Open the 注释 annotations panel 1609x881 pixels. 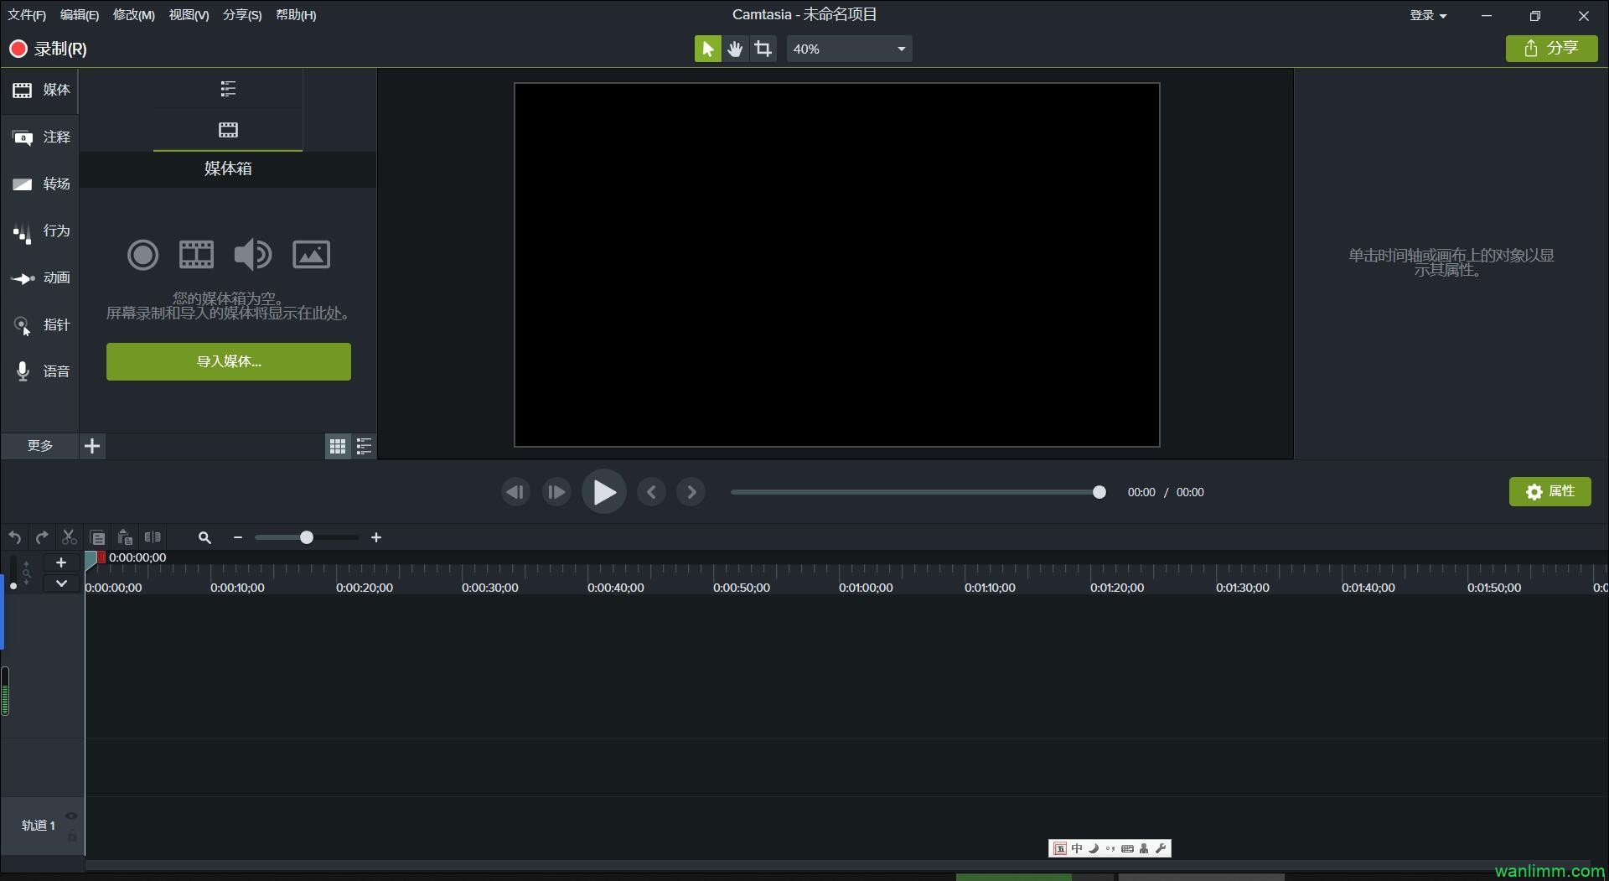coord(40,137)
